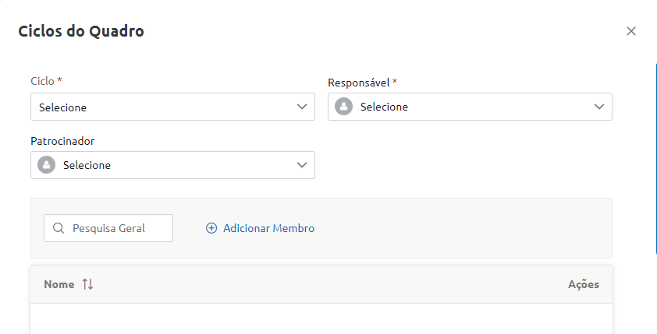Viewport: 657px width, 334px height.
Task: Click the magnifier icon in search box
Action: (x=58, y=229)
